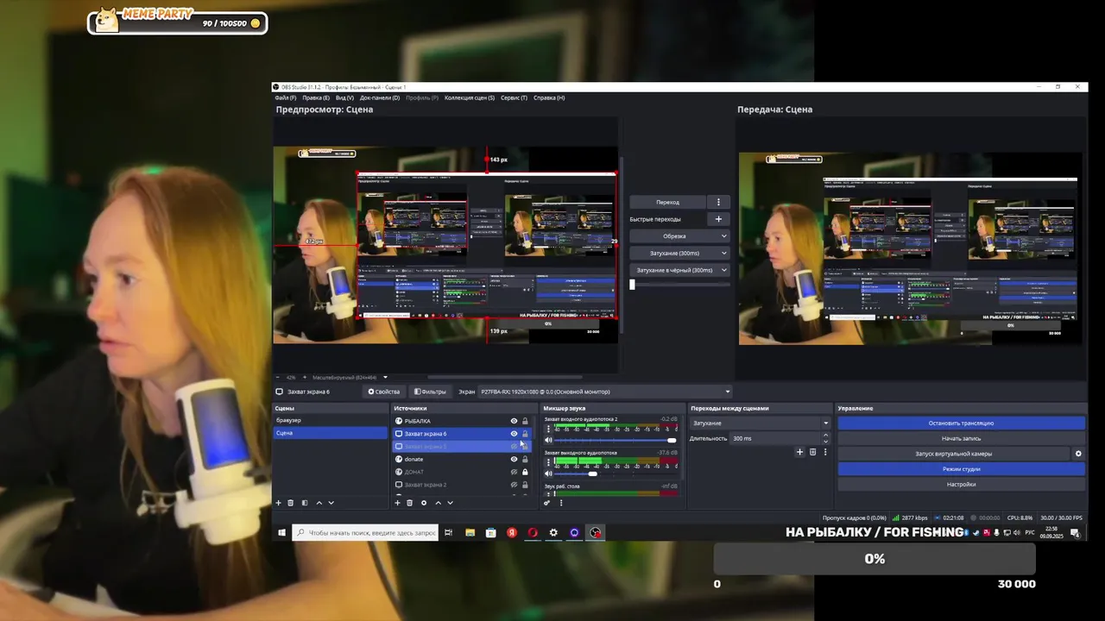This screenshot has width=1105, height=621.
Task: Open Захват входного аудиопотока 2 three-dot menu
Action: coord(548,429)
